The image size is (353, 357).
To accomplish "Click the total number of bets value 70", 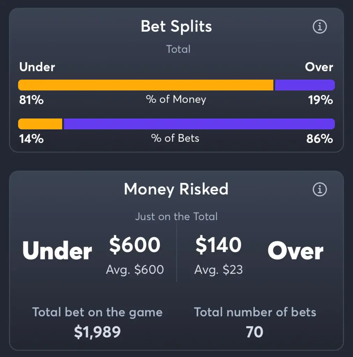I will pos(255,332).
